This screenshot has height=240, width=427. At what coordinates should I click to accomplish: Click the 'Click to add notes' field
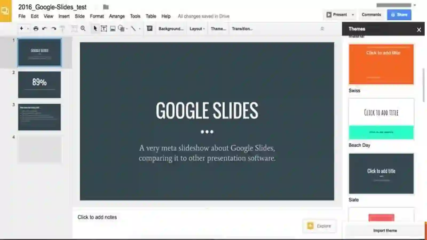[97, 217]
